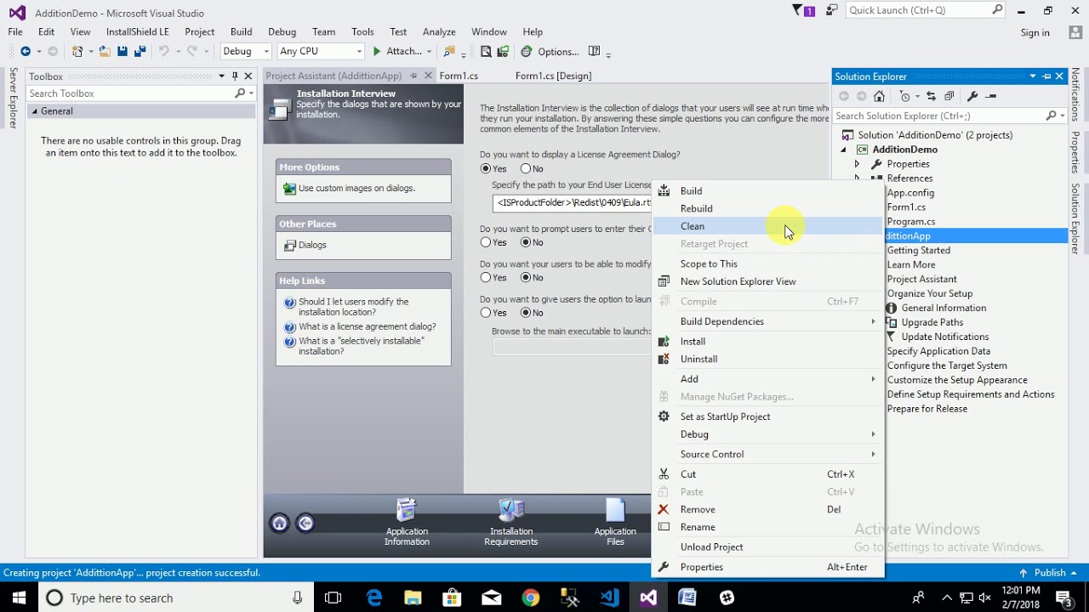Click the Undo toolbar icon
The height and width of the screenshot is (612, 1089).
click(x=163, y=51)
